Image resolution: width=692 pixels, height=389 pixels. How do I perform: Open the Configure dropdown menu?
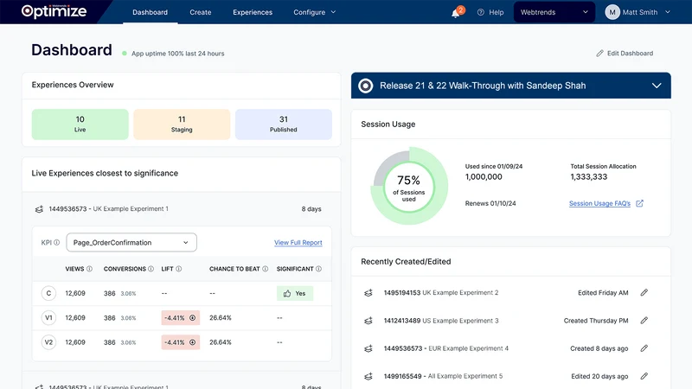coord(314,12)
